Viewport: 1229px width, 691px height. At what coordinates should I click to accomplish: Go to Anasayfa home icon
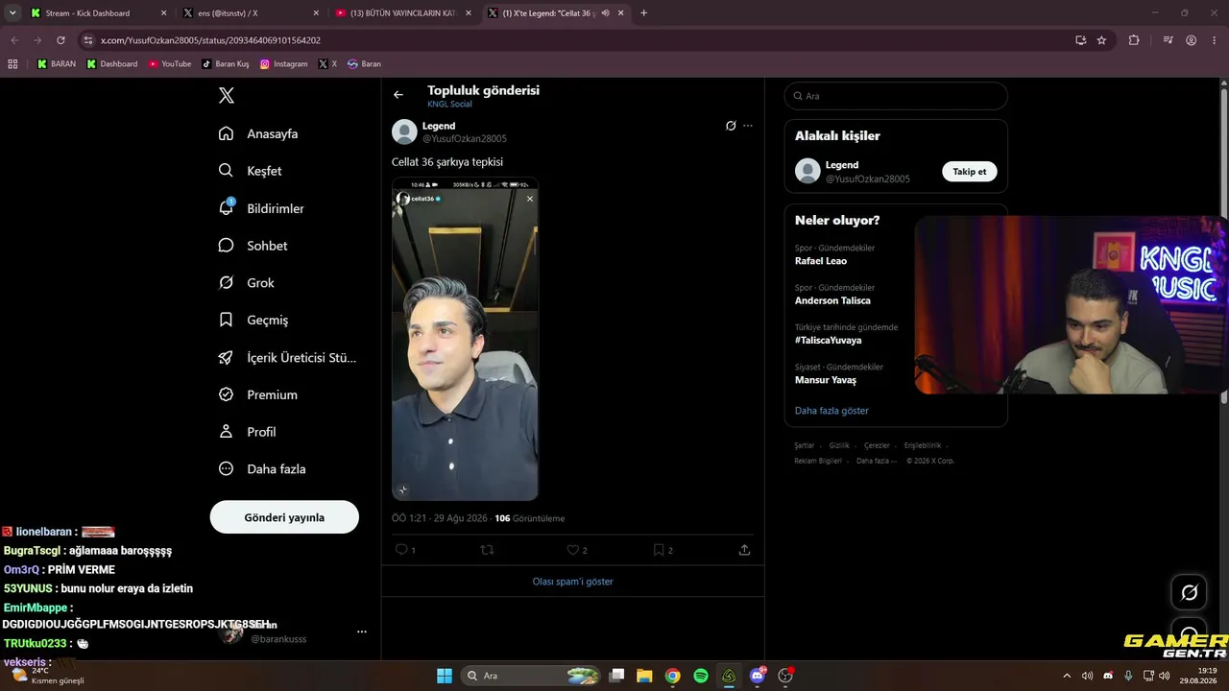click(x=226, y=133)
